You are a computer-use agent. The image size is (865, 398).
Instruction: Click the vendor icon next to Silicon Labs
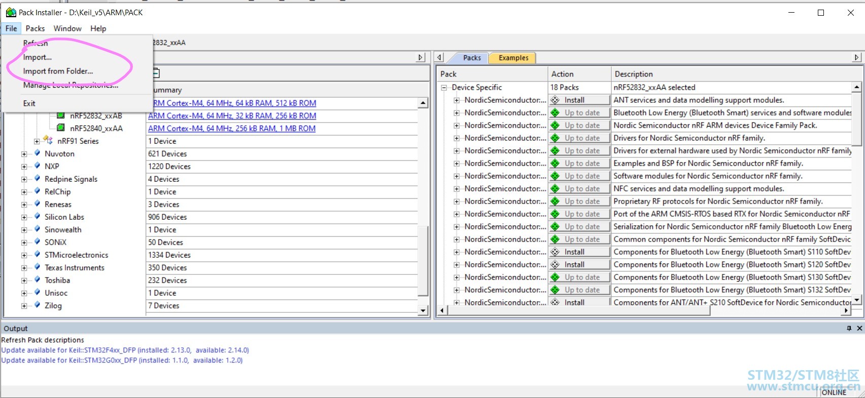(37, 216)
